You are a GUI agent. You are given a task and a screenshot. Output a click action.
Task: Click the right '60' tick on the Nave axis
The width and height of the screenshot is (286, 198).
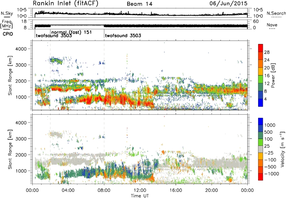pyautogui.click(x=256, y=21)
